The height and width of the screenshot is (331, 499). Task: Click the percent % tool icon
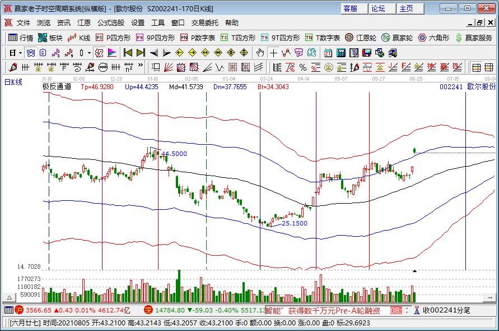pyautogui.click(x=303, y=68)
